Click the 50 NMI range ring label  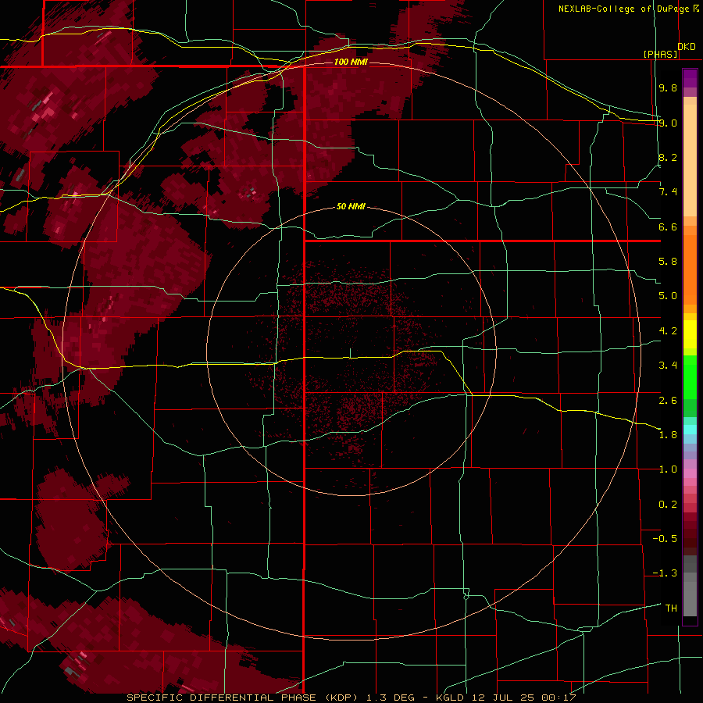[351, 206]
